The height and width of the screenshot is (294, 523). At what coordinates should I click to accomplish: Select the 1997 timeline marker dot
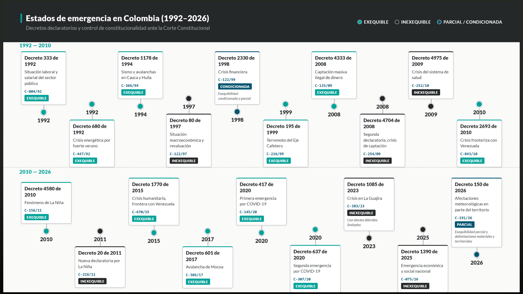pos(189,98)
